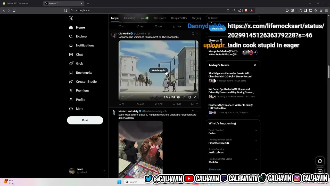This screenshot has height=186, width=330.
Task: Open the Design Twitter tab
Action: pos(179,18)
